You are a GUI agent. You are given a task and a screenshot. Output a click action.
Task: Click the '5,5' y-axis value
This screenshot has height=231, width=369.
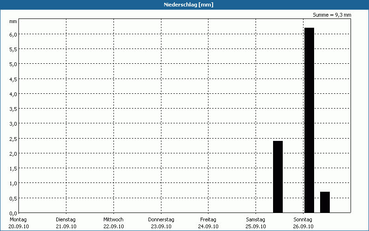tap(13, 49)
